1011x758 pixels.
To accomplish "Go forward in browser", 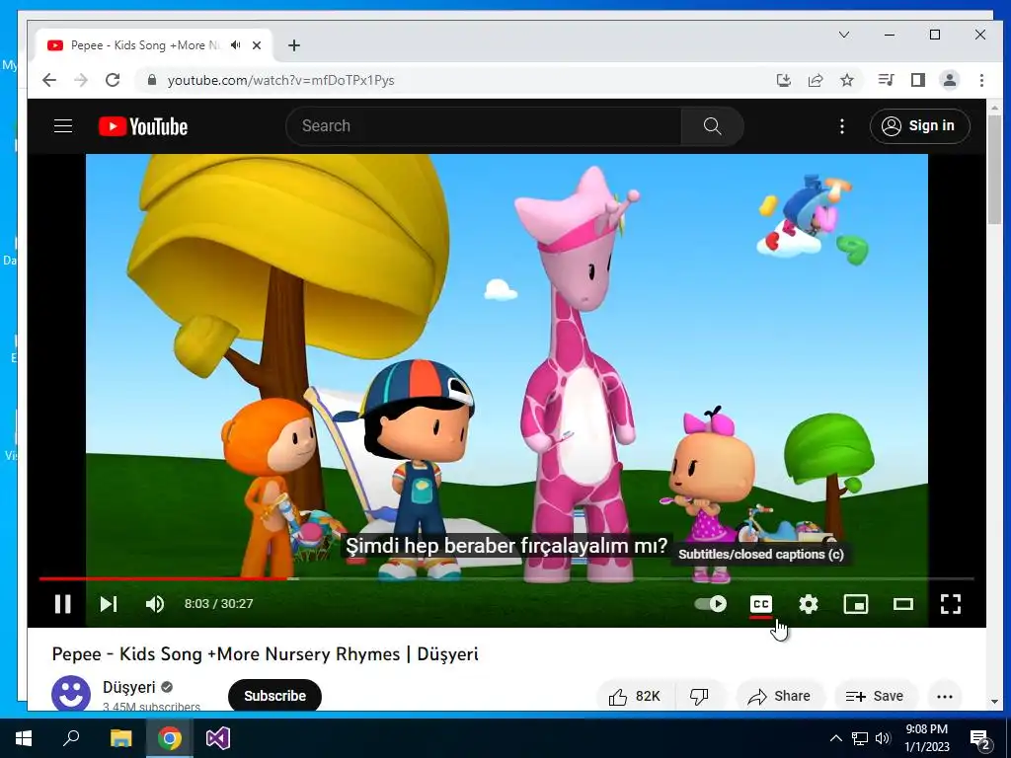I will (x=81, y=80).
